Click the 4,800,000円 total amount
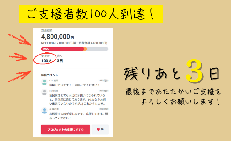231x141 pixels. tap(58, 37)
